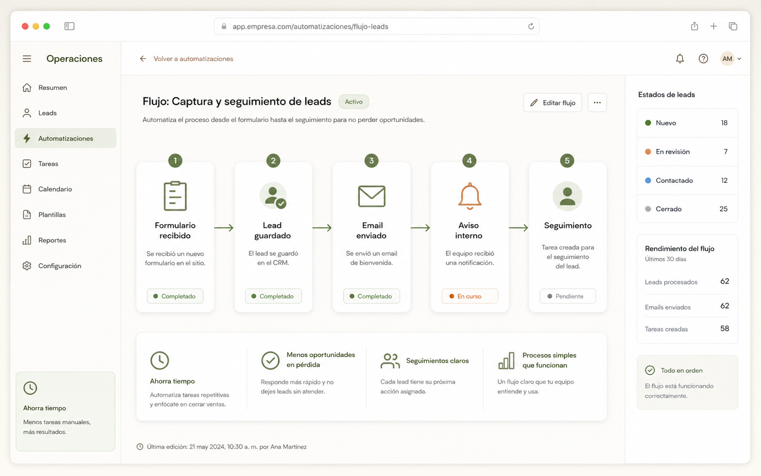The image size is (761, 476).
Task: Open the help question mark icon
Action: point(703,59)
